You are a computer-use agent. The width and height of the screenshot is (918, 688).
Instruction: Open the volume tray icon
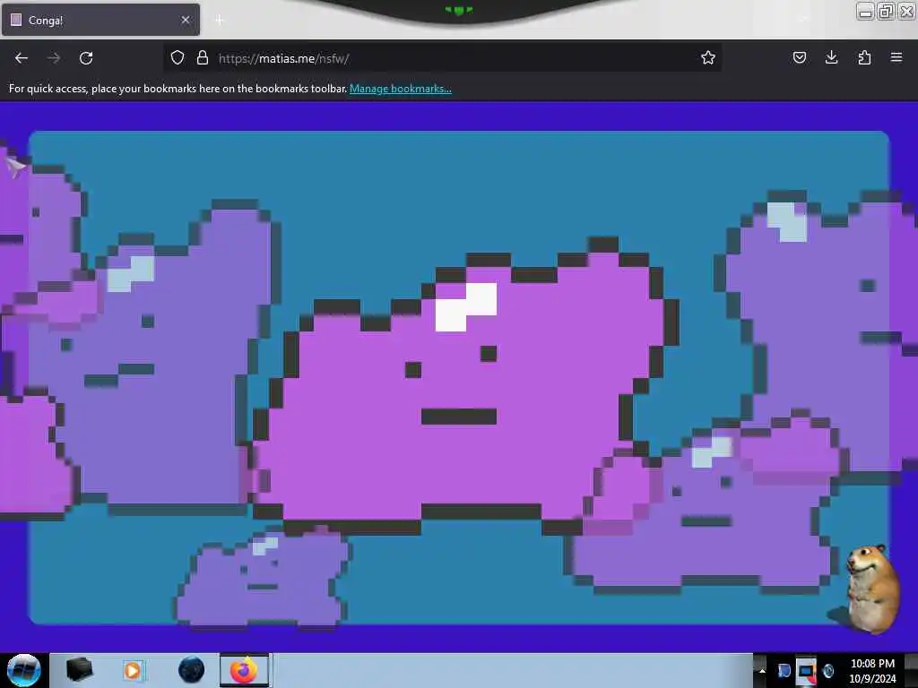click(828, 670)
